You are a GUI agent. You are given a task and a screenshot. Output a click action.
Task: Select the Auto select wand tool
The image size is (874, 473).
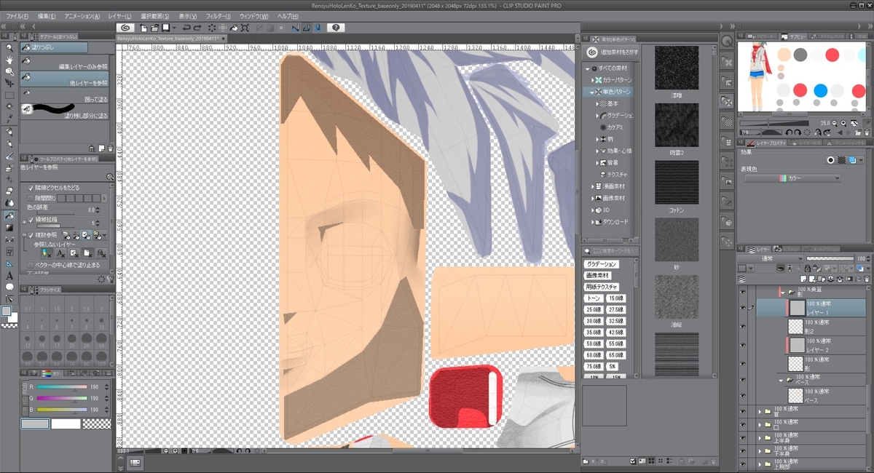pyautogui.click(x=9, y=107)
